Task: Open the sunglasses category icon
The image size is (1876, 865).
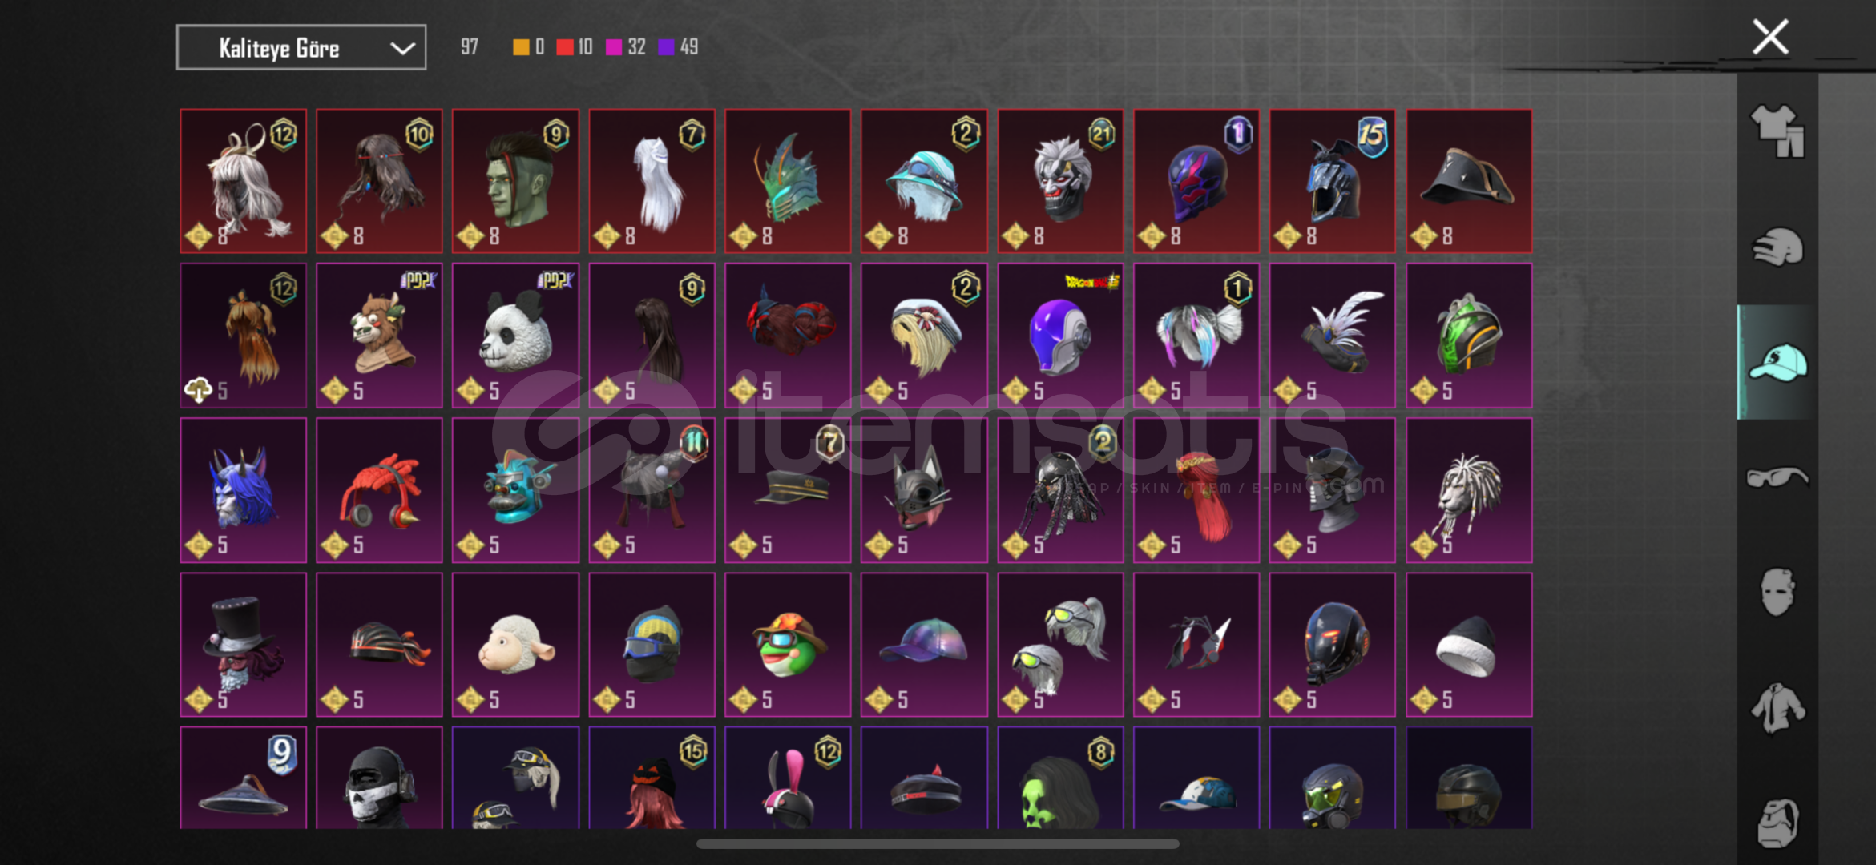Action: pyautogui.click(x=1777, y=477)
